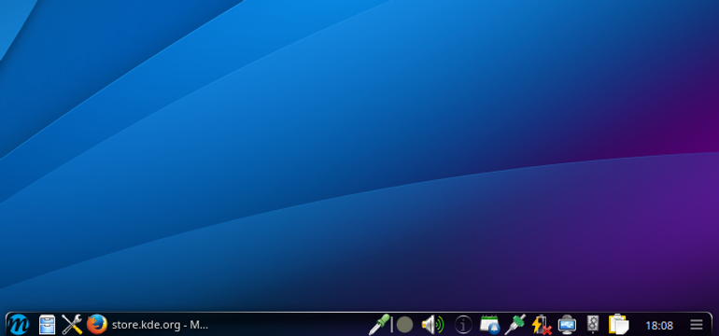Viewport: 719px width, 336px height.
Task: Open the notifications info icon
Action: [x=463, y=325]
